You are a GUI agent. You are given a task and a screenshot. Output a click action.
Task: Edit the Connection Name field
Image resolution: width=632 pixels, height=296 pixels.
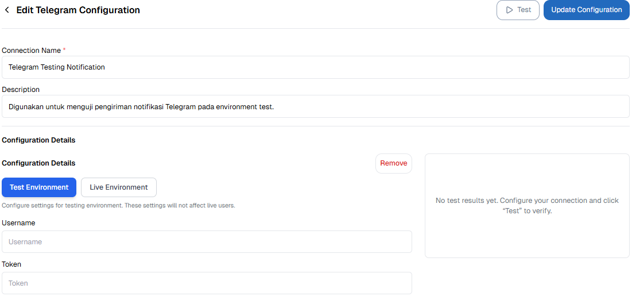click(316, 67)
